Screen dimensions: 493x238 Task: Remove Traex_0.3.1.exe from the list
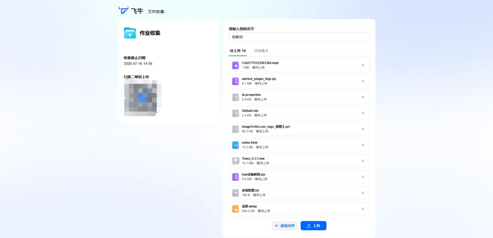click(x=362, y=161)
